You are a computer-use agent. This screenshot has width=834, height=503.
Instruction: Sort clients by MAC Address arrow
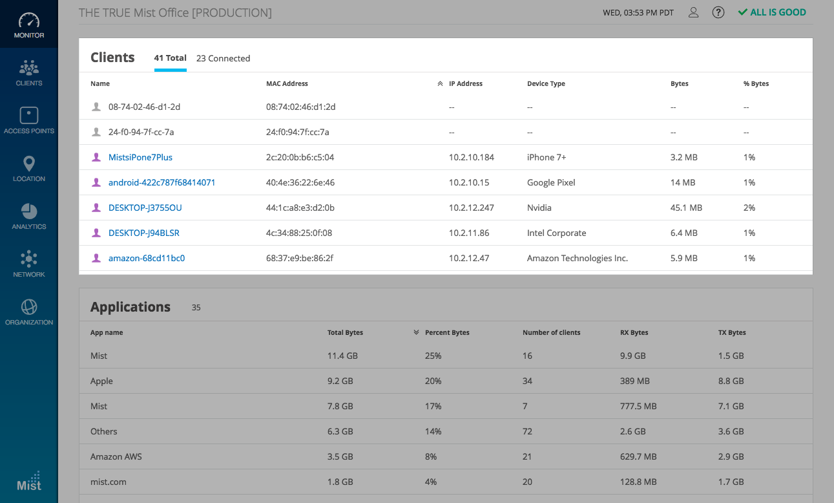[440, 83]
